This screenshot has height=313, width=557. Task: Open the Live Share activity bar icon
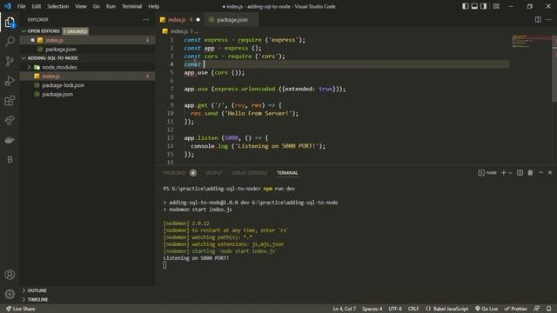click(10, 120)
